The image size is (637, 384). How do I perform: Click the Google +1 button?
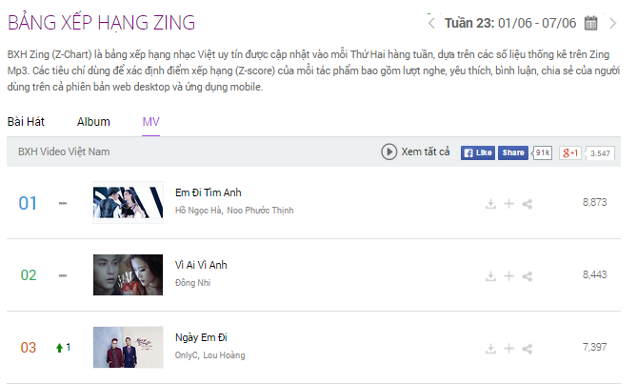570,152
